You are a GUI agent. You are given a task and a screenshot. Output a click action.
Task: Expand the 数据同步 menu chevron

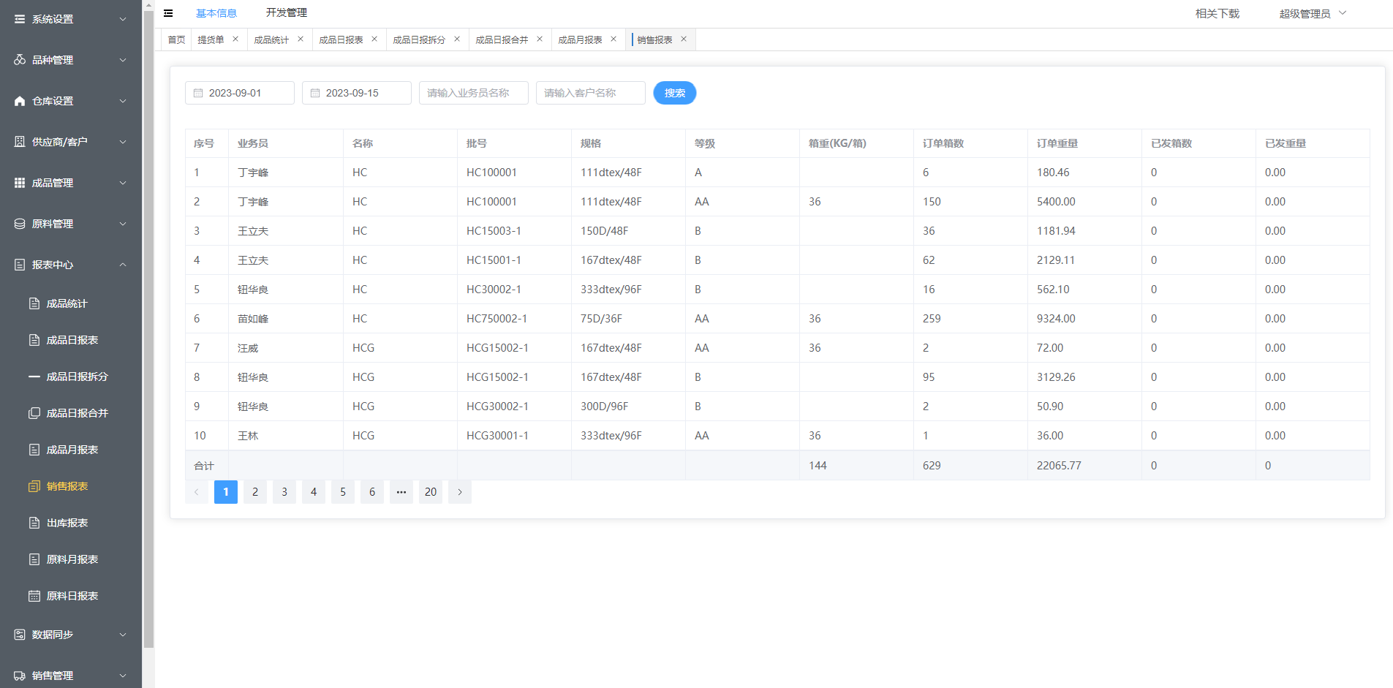click(123, 635)
